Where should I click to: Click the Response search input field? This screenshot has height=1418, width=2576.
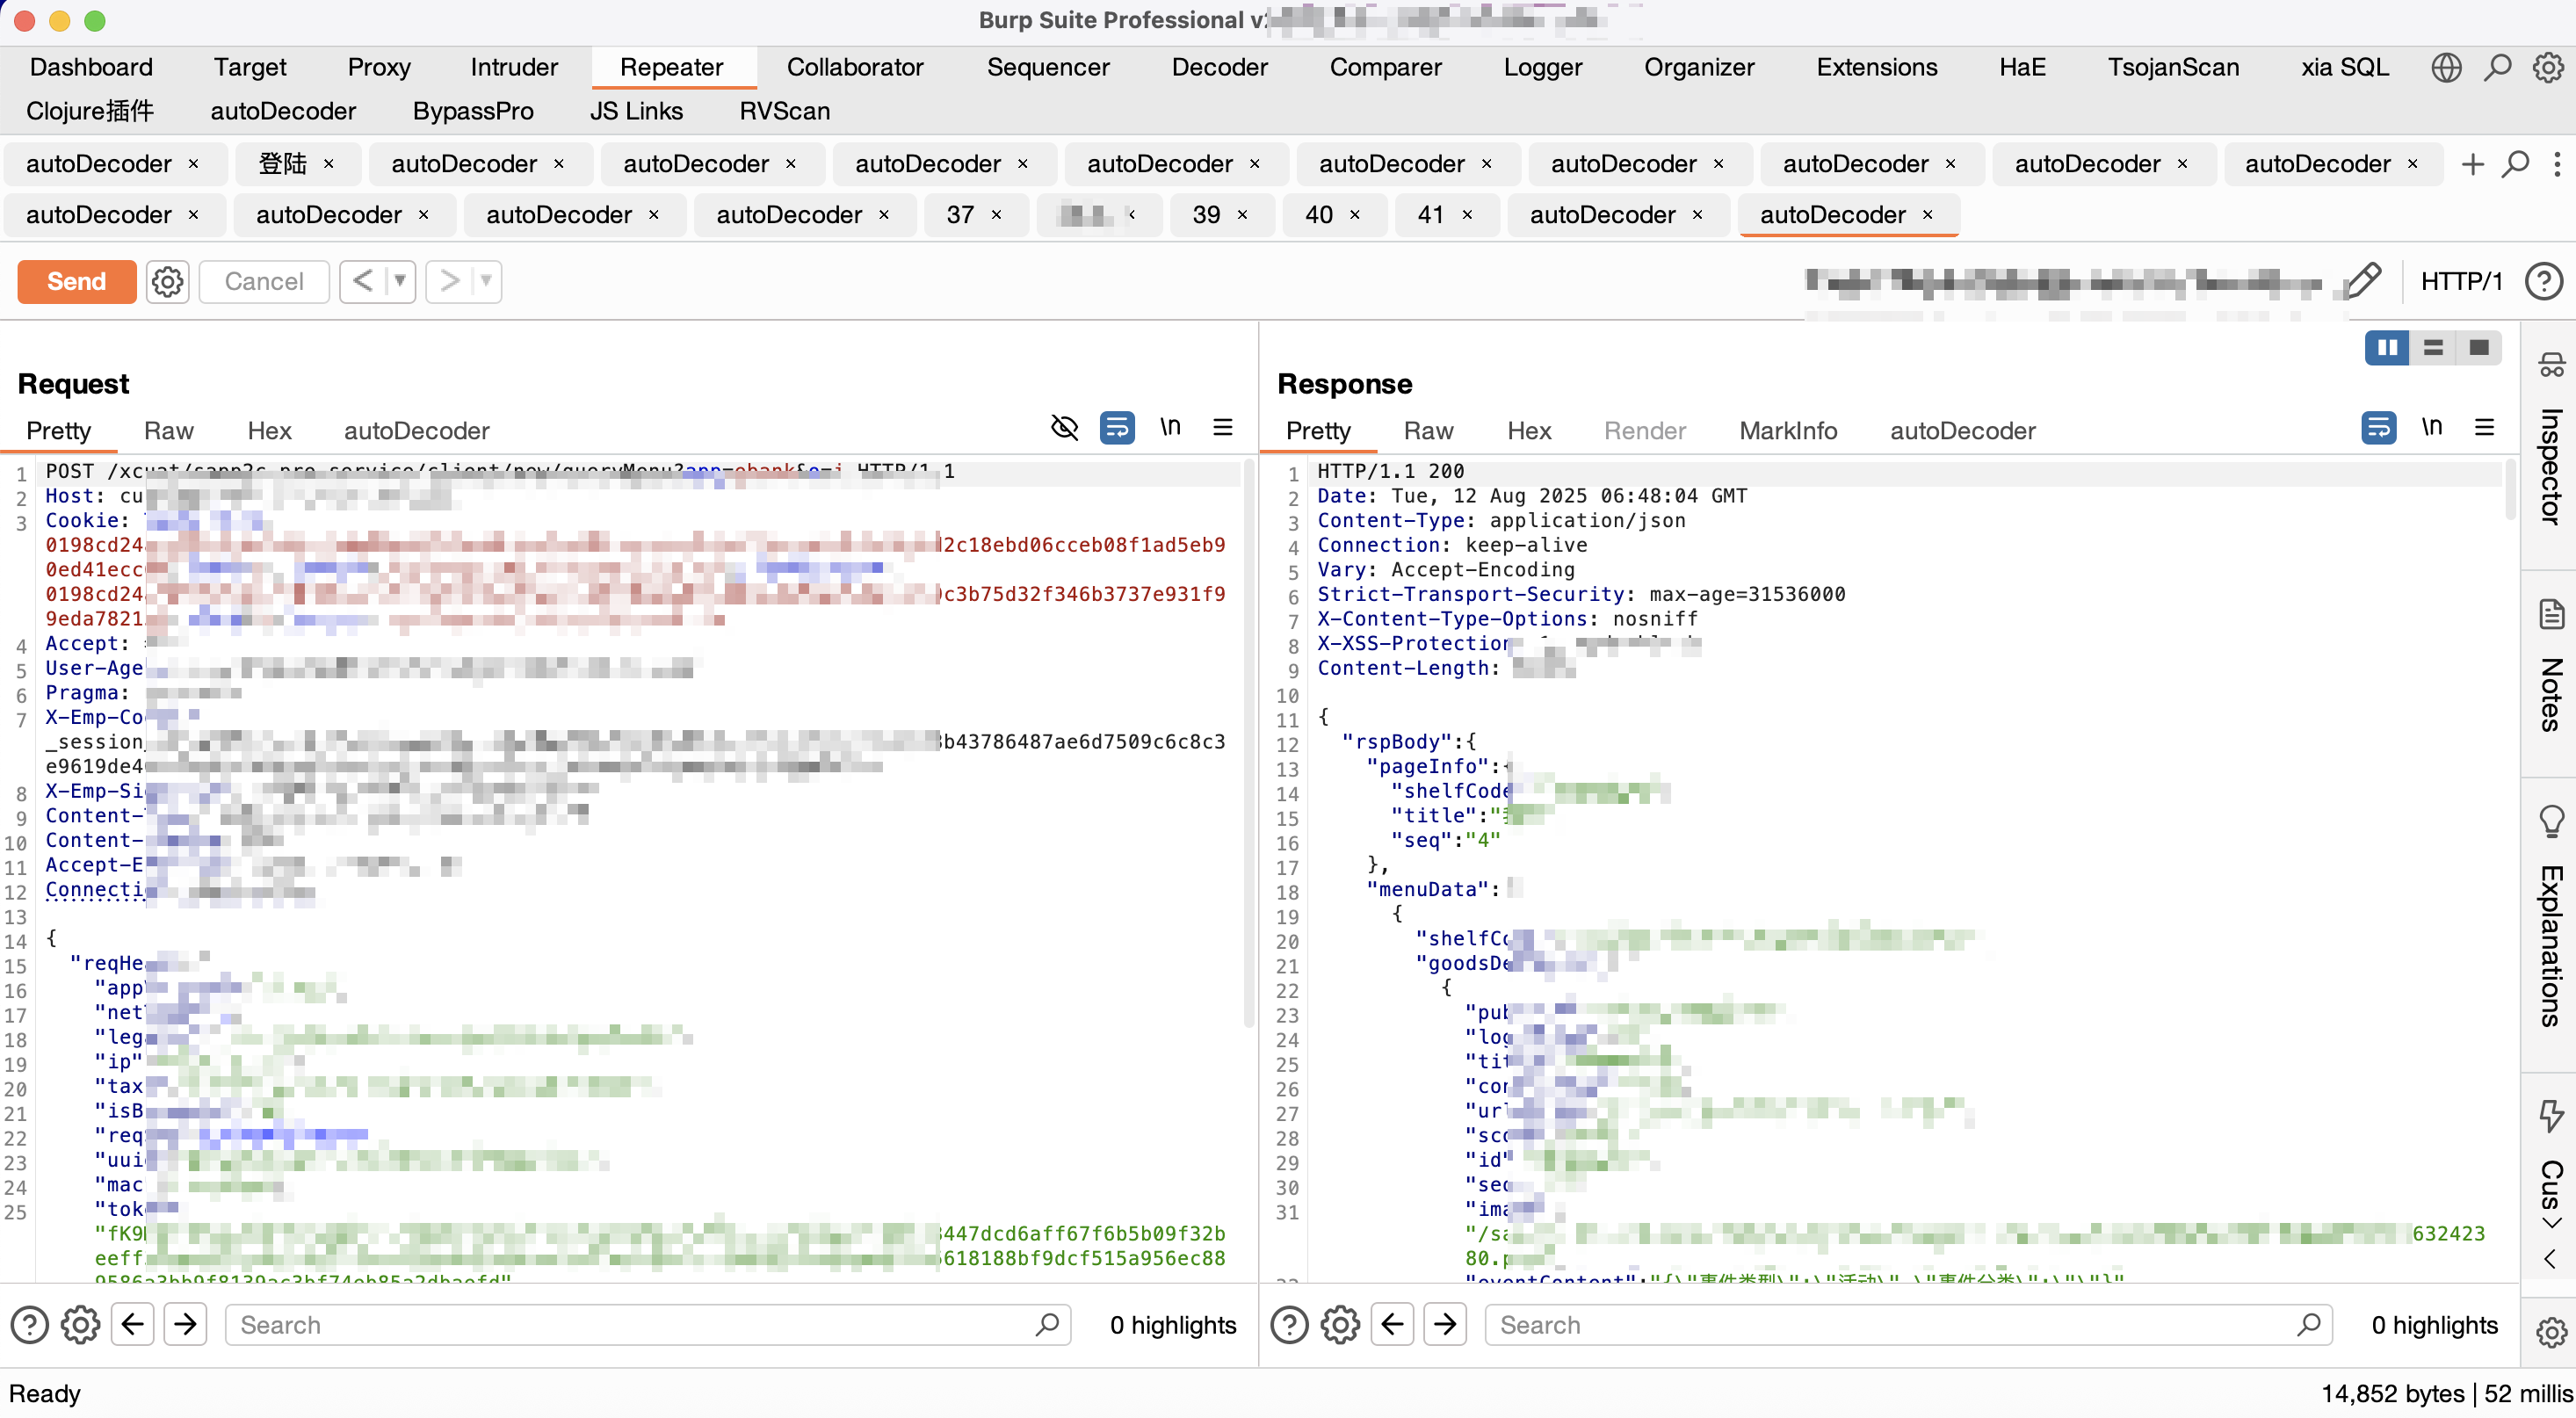coord(1900,1325)
